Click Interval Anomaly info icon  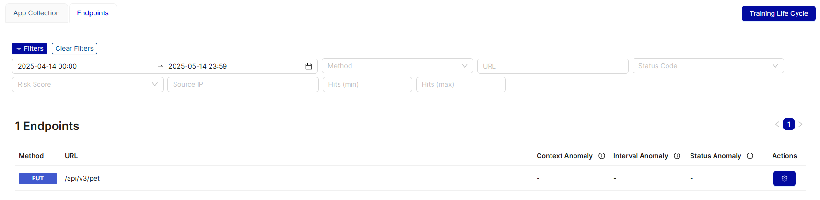coord(677,156)
